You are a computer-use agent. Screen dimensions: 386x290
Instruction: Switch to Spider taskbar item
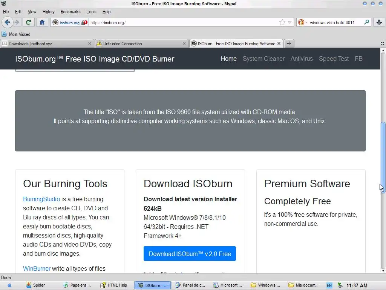[x=36, y=285]
